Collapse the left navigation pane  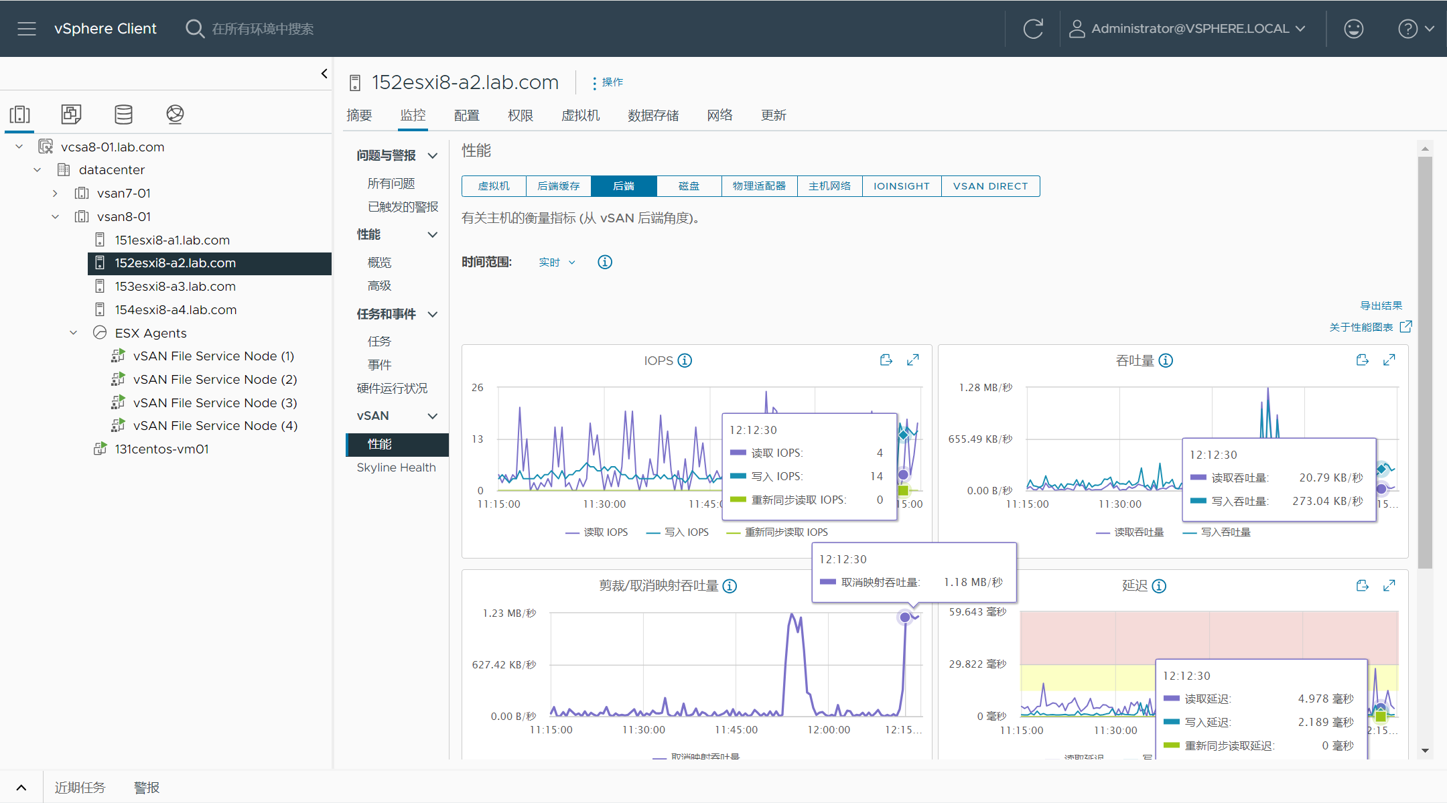pos(324,74)
